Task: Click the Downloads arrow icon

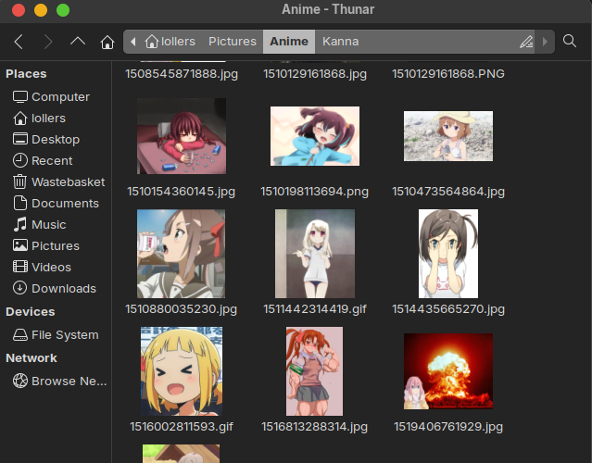Action: (20, 288)
